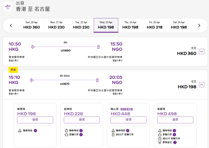
Task: Click the departure airplane icon beside 出發
Action: 8,7
